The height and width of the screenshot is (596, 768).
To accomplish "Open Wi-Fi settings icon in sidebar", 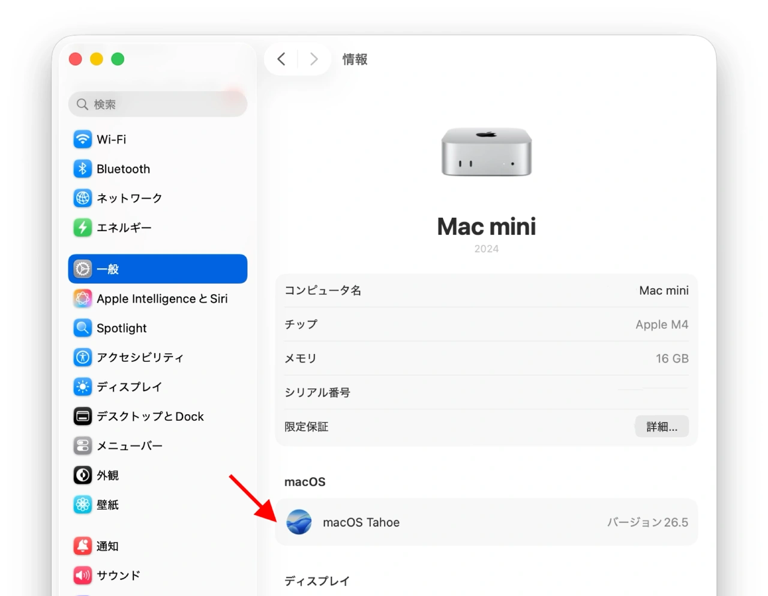I will point(83,139).
